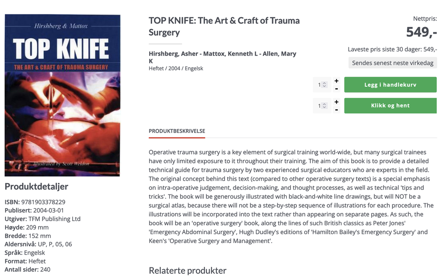Click the book title heading TOP KNIFE

tap(224, 27)
